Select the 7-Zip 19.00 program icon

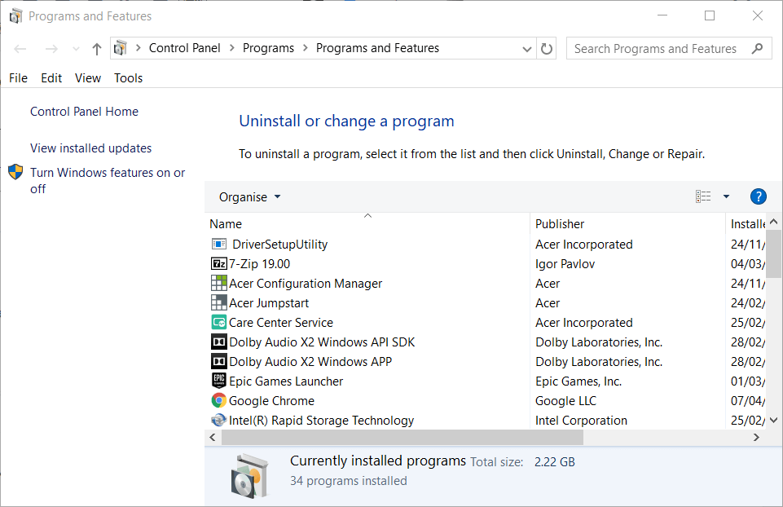pyautogui.click(x=218, y=263)
